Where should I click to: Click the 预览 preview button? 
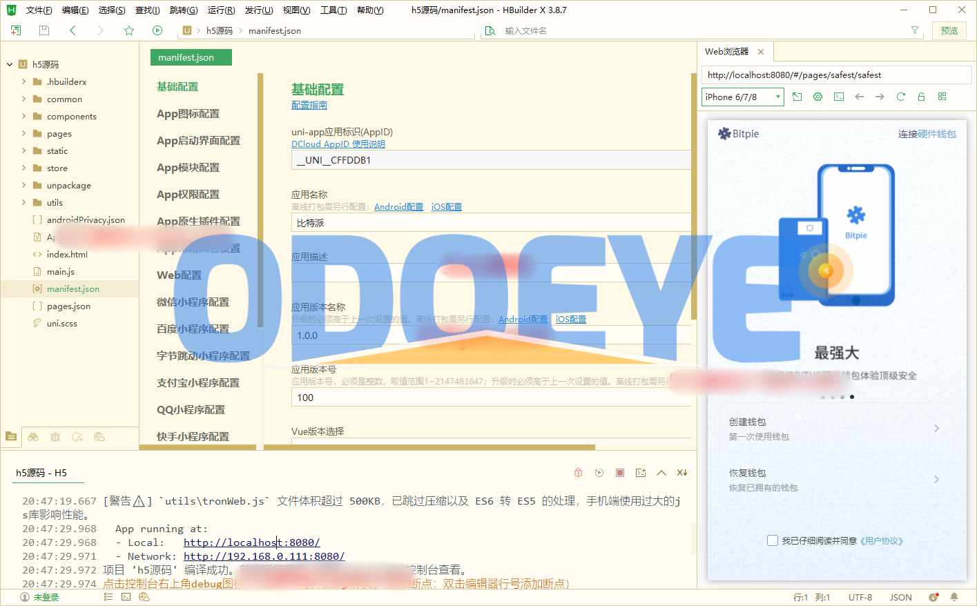tap(949, 30)
